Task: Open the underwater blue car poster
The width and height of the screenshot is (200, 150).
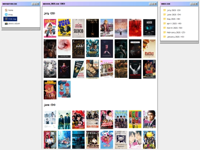Action: tap(64, 140)
